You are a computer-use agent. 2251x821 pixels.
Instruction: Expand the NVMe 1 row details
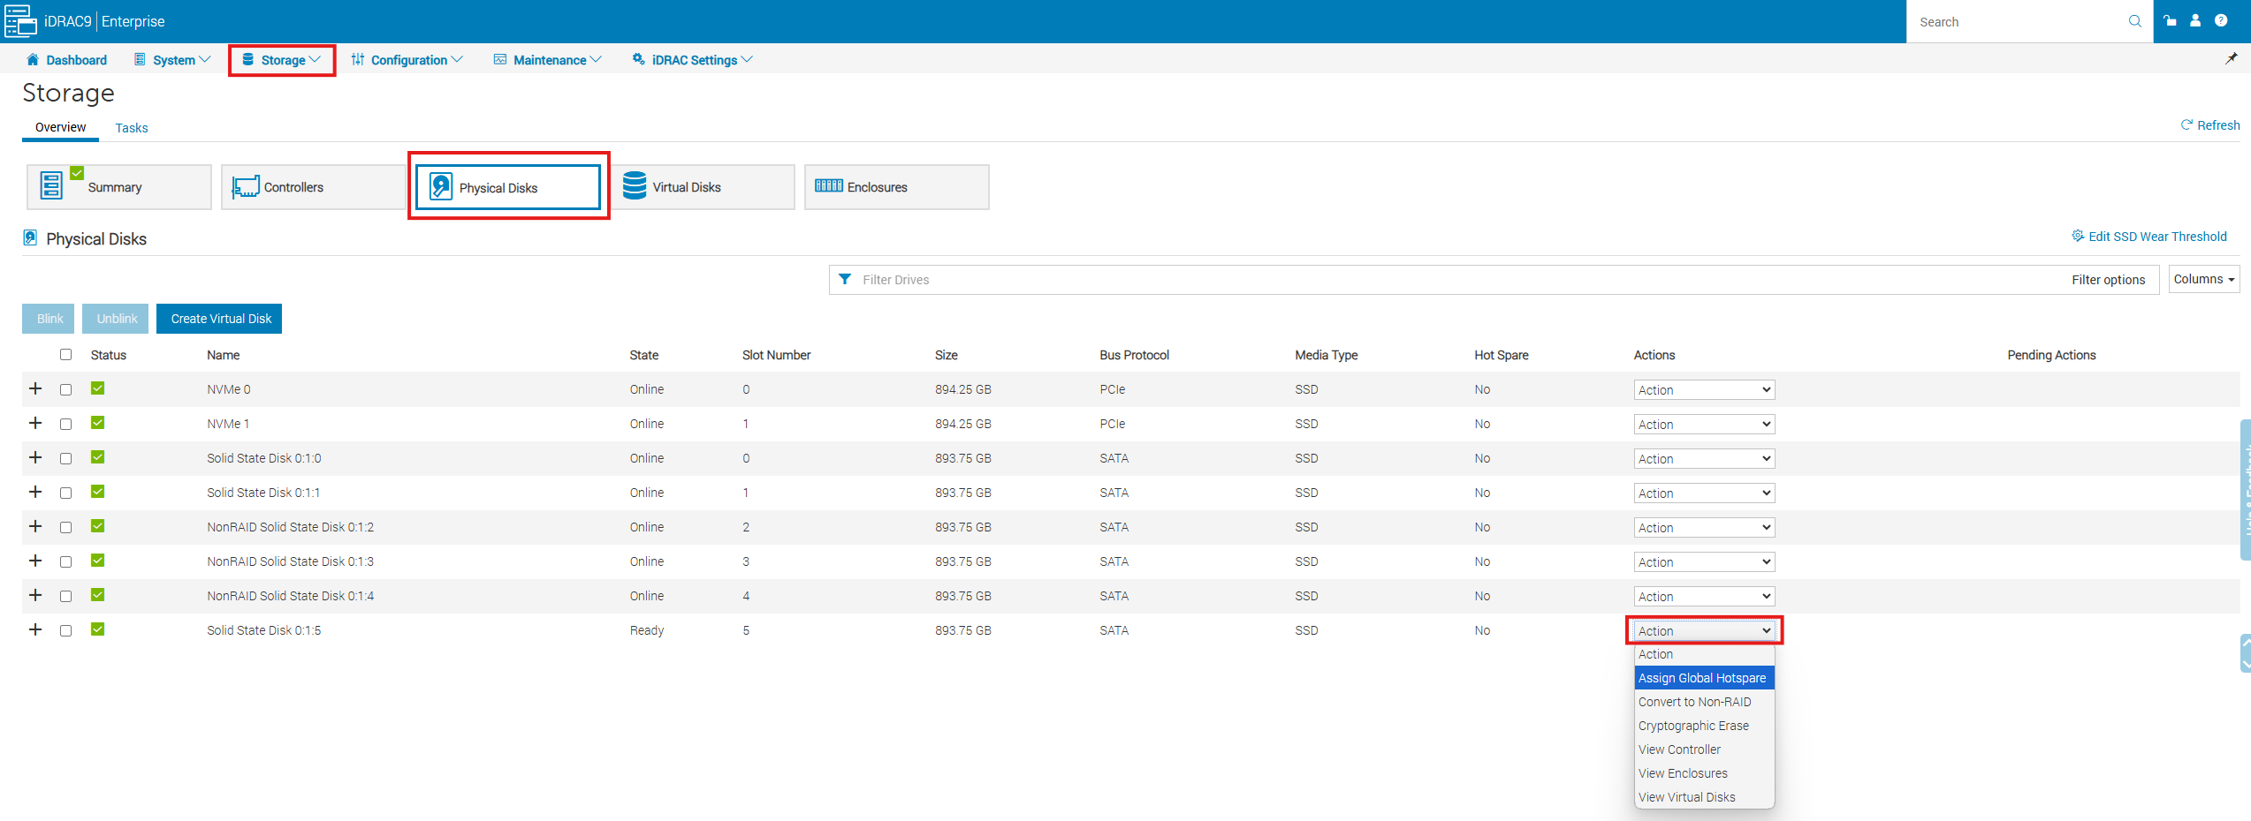point(35,424)
